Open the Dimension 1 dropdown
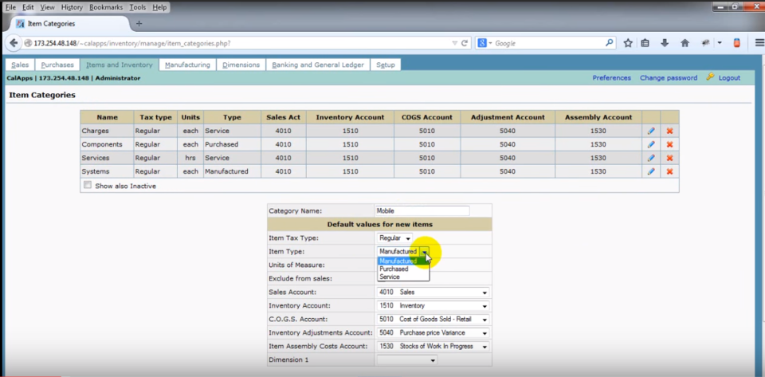The image size is (765, 377). tap(407, 360)
